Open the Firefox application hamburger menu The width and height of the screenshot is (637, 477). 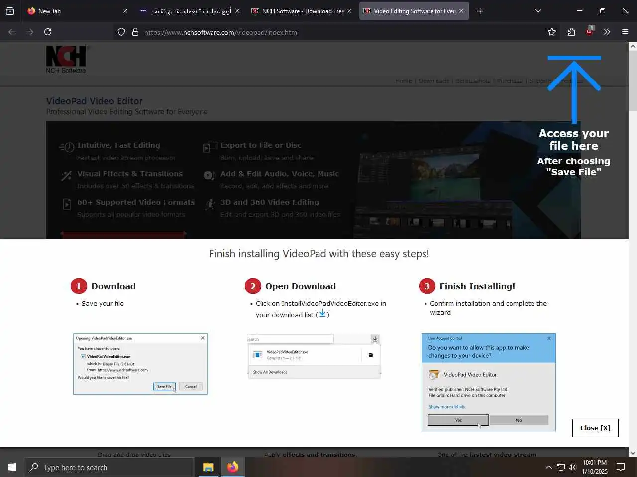[x=625, y=32]
